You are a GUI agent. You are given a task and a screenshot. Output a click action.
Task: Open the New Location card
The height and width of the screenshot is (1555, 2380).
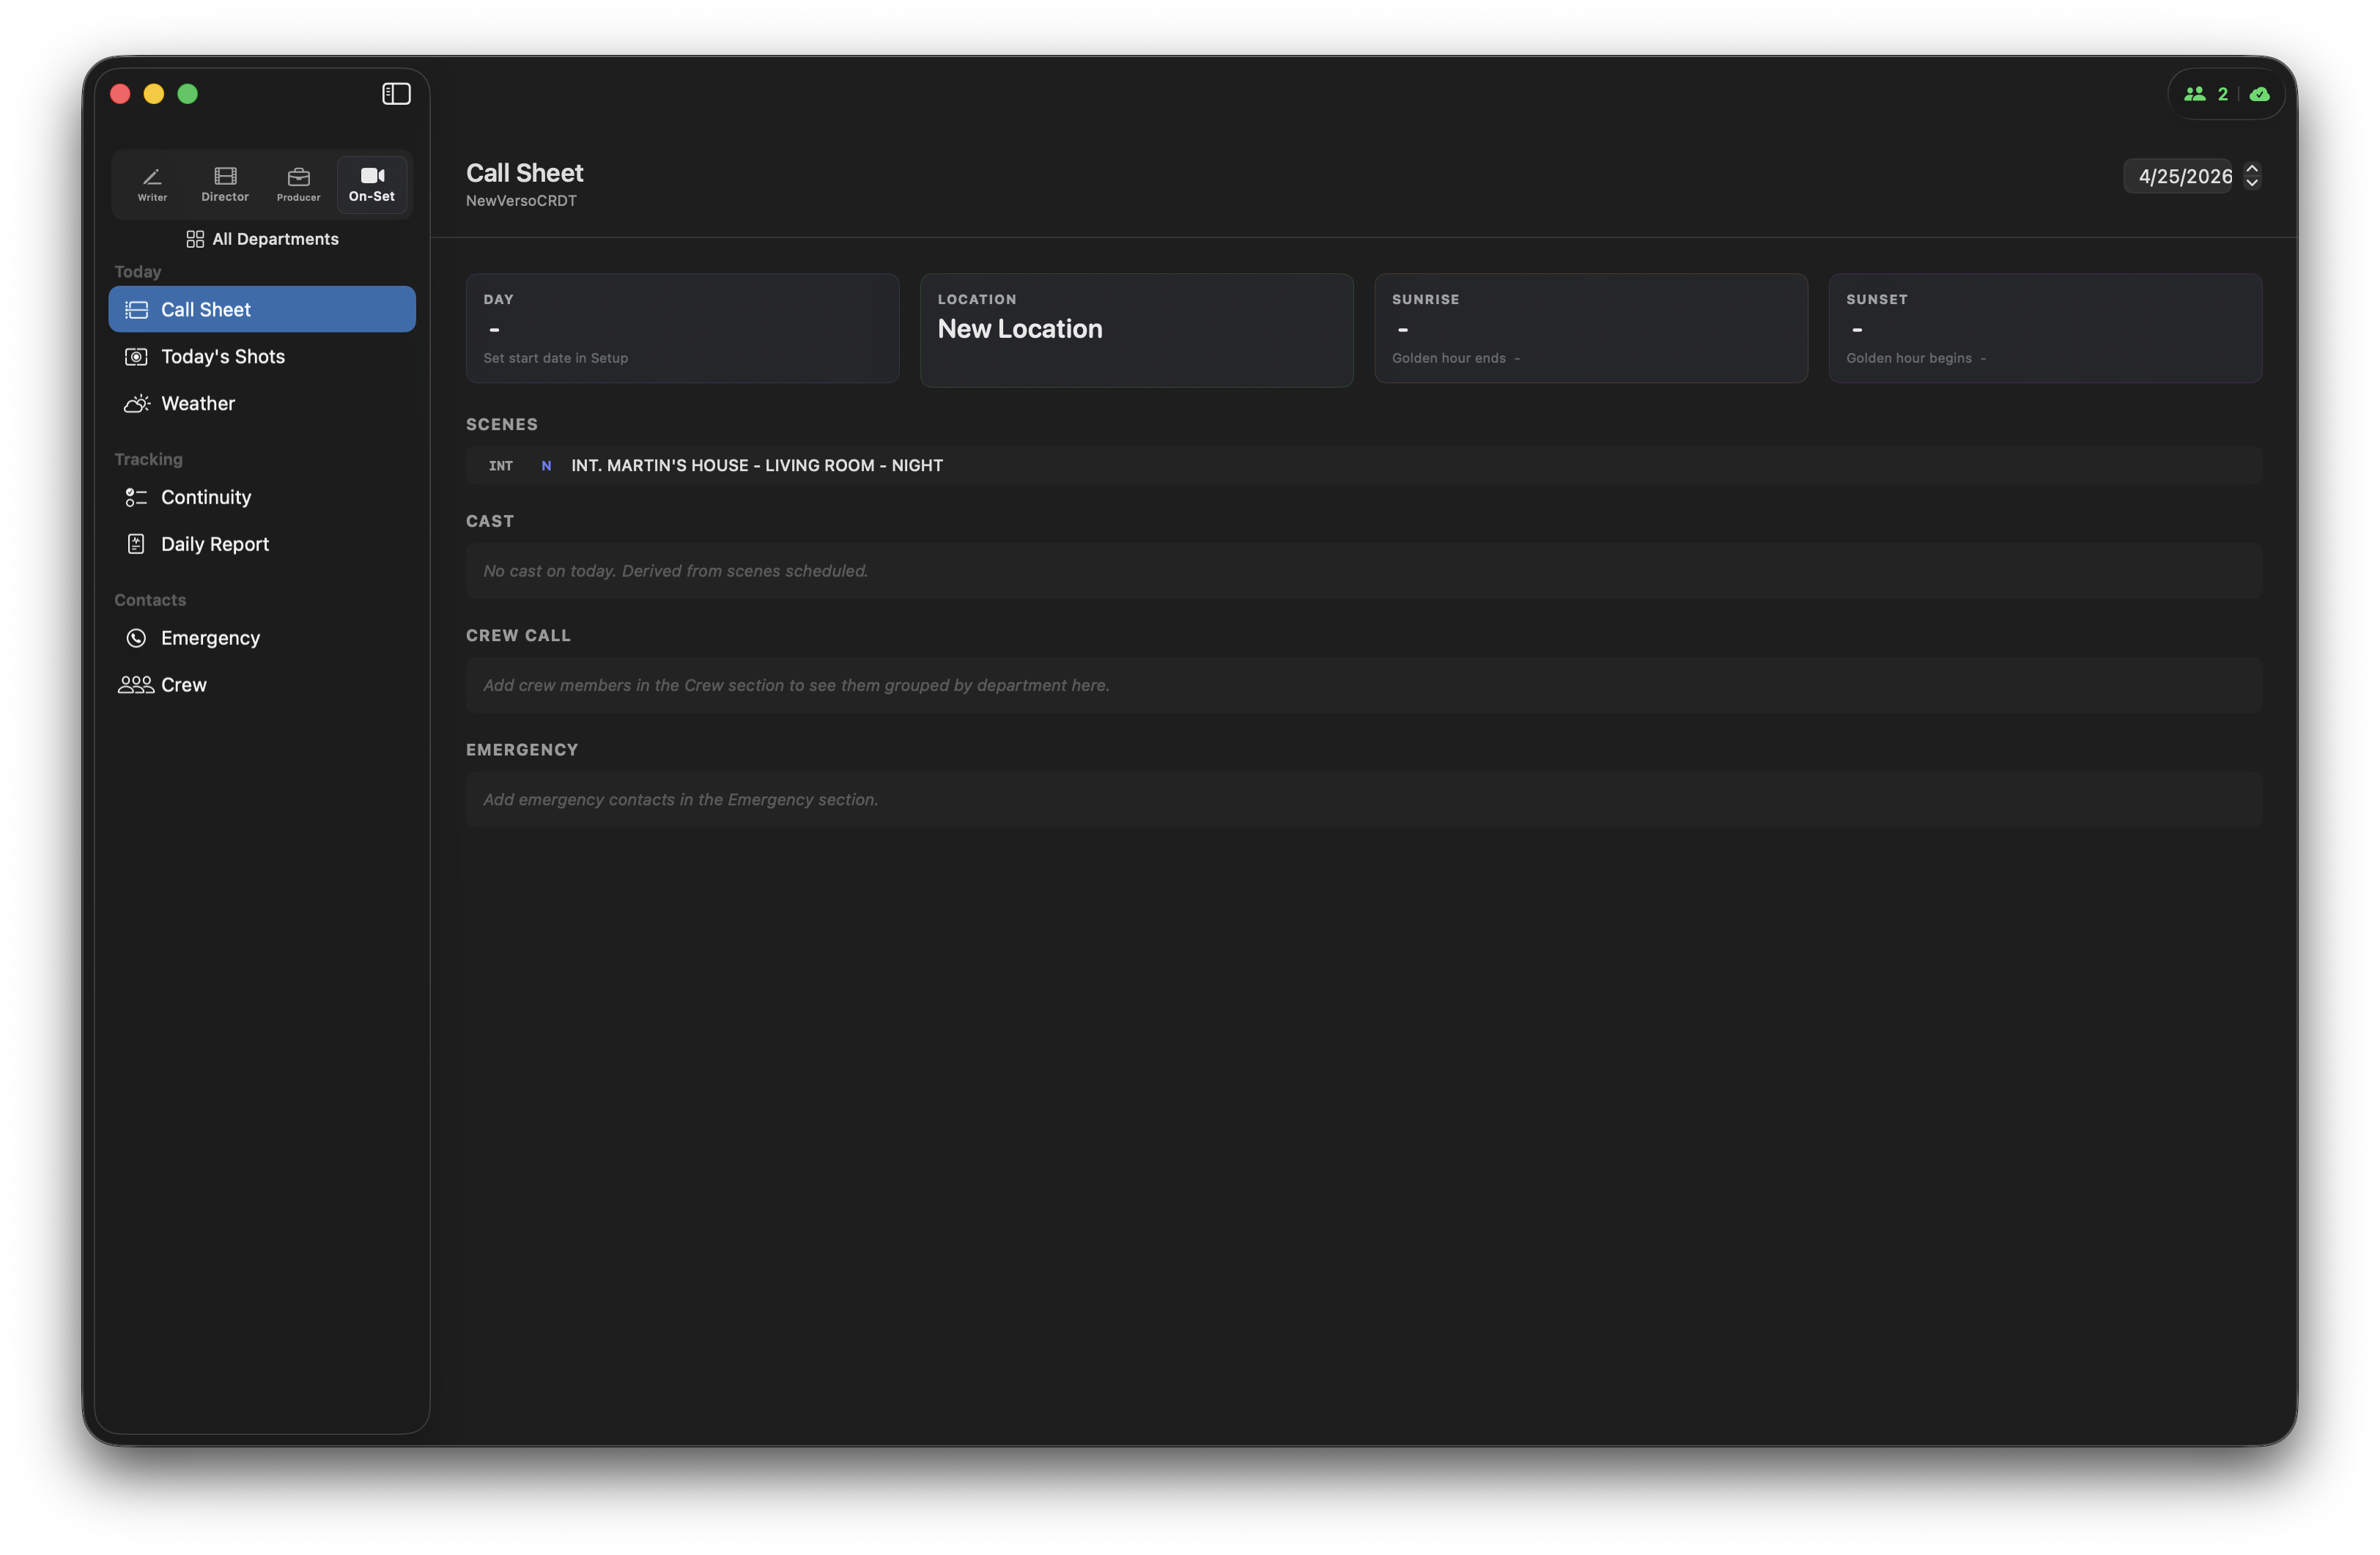tap(1136, 330)
